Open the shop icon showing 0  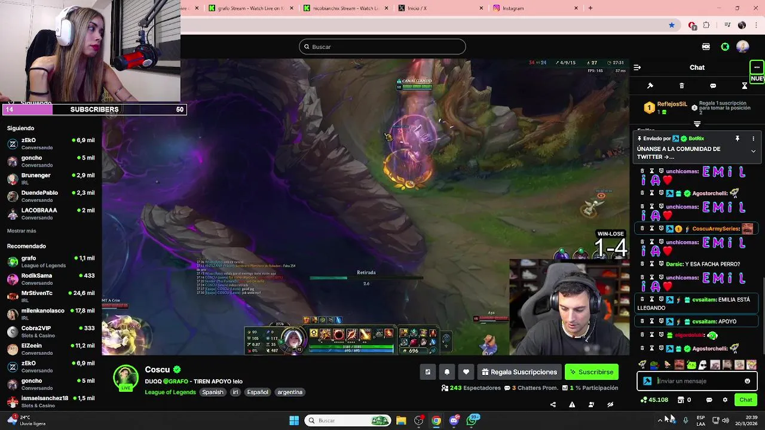(684, 400)
